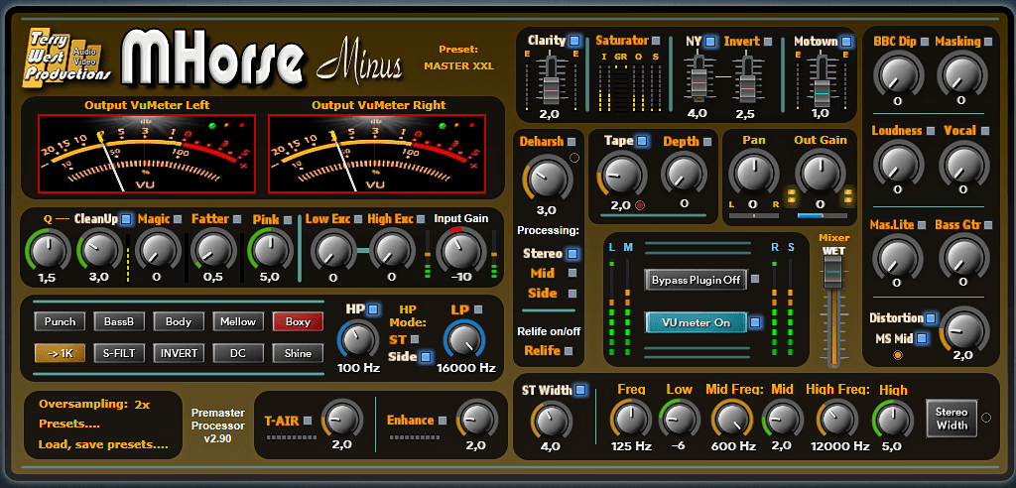
Task: Enable Mid processing mode
Action: pos(572,274)
